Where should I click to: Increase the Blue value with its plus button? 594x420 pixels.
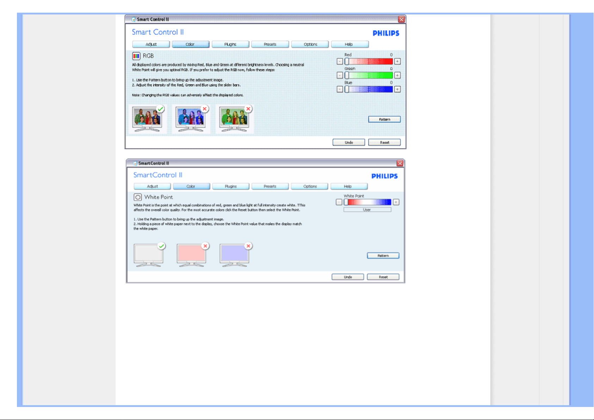click(x=397, y=90)
